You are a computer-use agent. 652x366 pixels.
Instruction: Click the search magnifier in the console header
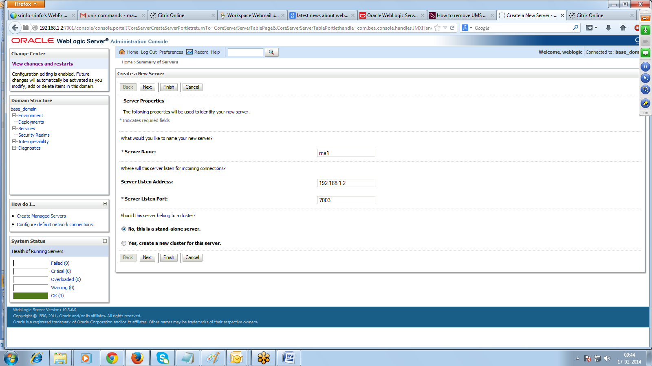(x=271, y=52)
